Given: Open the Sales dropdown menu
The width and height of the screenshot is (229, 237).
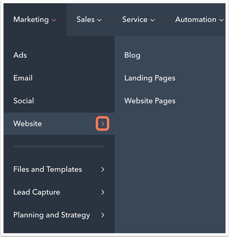Looking at the screenshot, I should click(89, 20).
